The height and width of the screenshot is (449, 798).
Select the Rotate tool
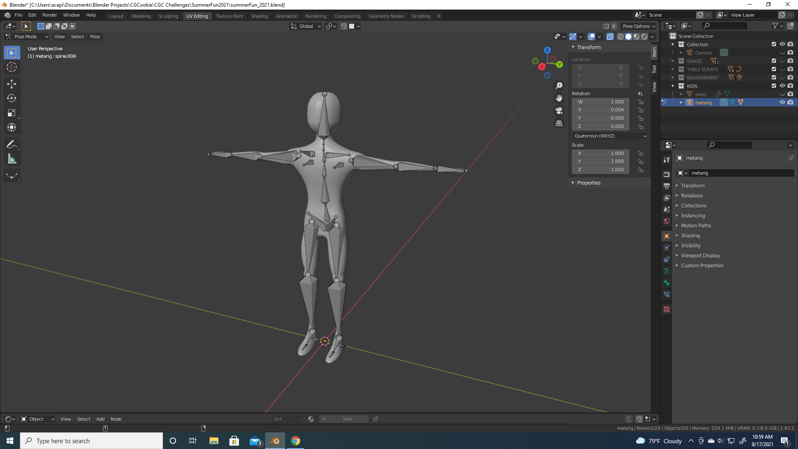[x=12, y=98]
